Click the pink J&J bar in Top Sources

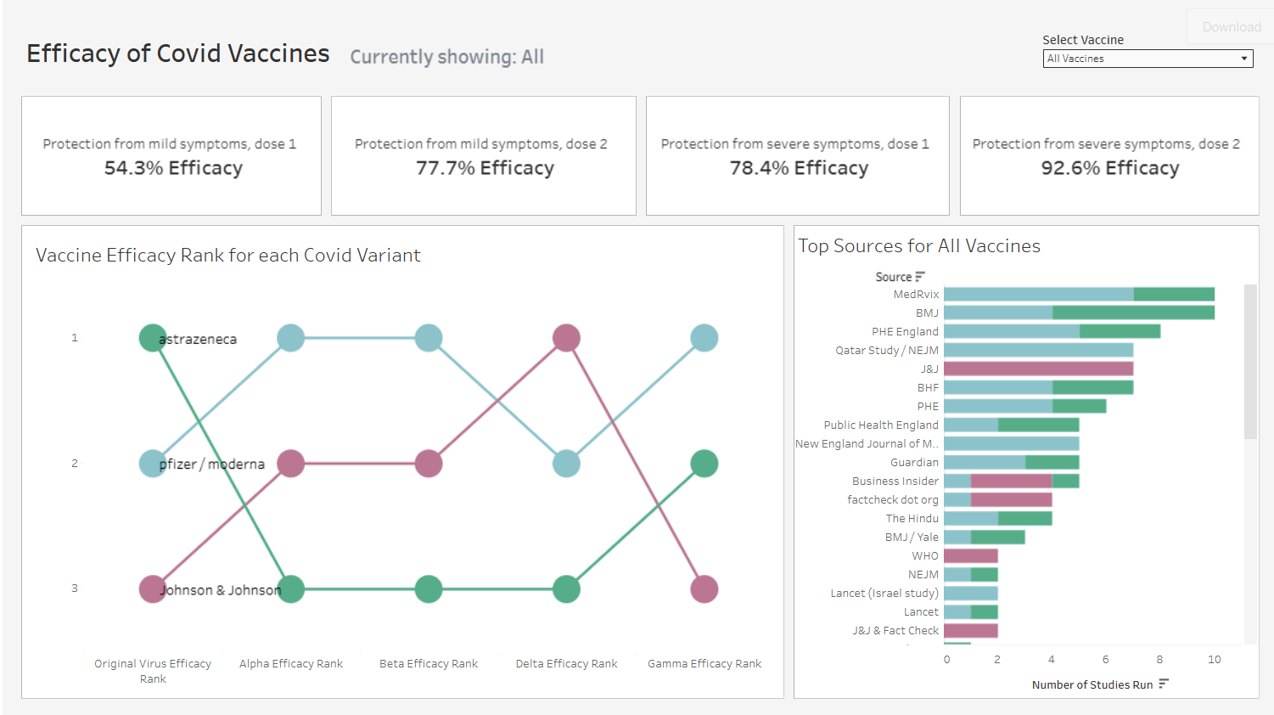click(x=1038, y=369)
